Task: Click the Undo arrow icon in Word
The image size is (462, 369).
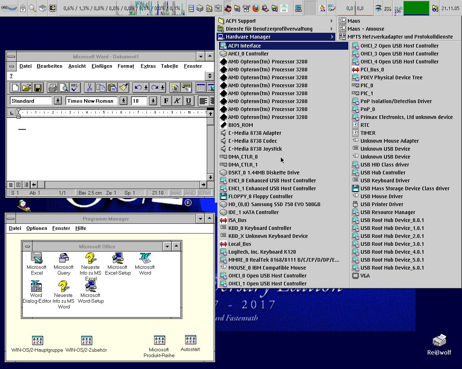Action: [138, 88]
